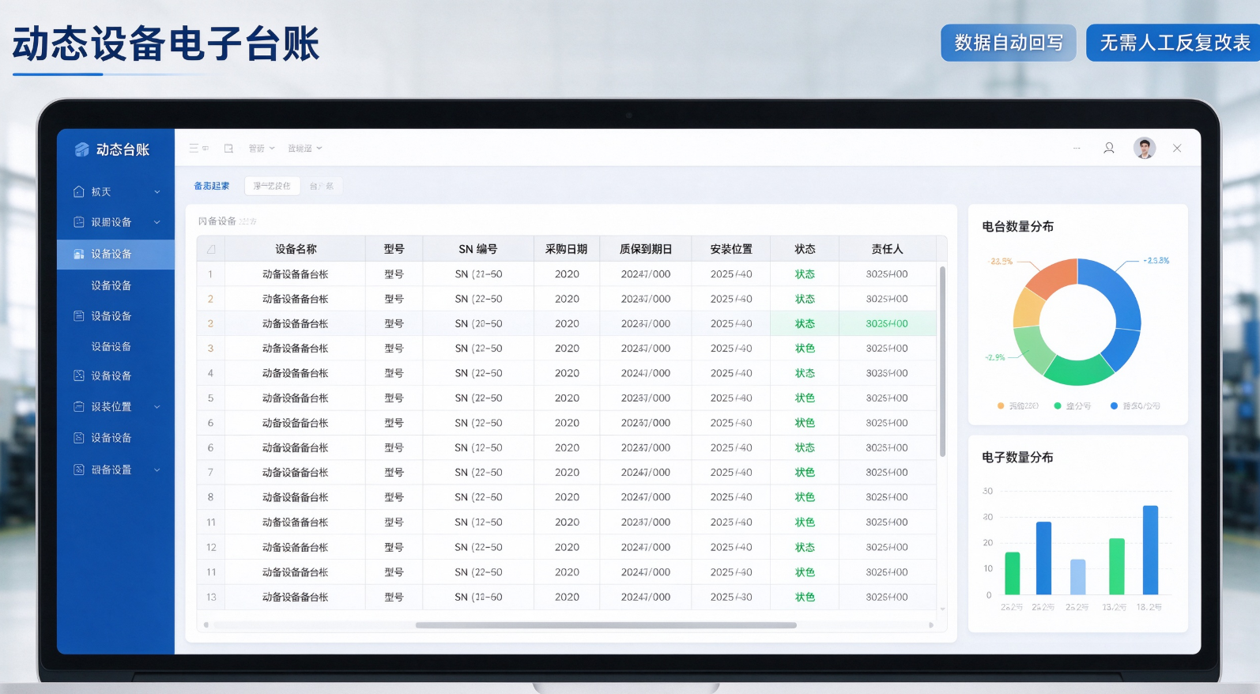Click the 动态台账 logo icon
Viewport: 1260px width, 694px height.
click(81, 149)
